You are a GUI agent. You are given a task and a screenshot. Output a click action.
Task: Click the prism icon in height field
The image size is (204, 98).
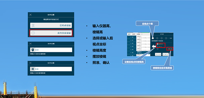click(x=33, y=69)
